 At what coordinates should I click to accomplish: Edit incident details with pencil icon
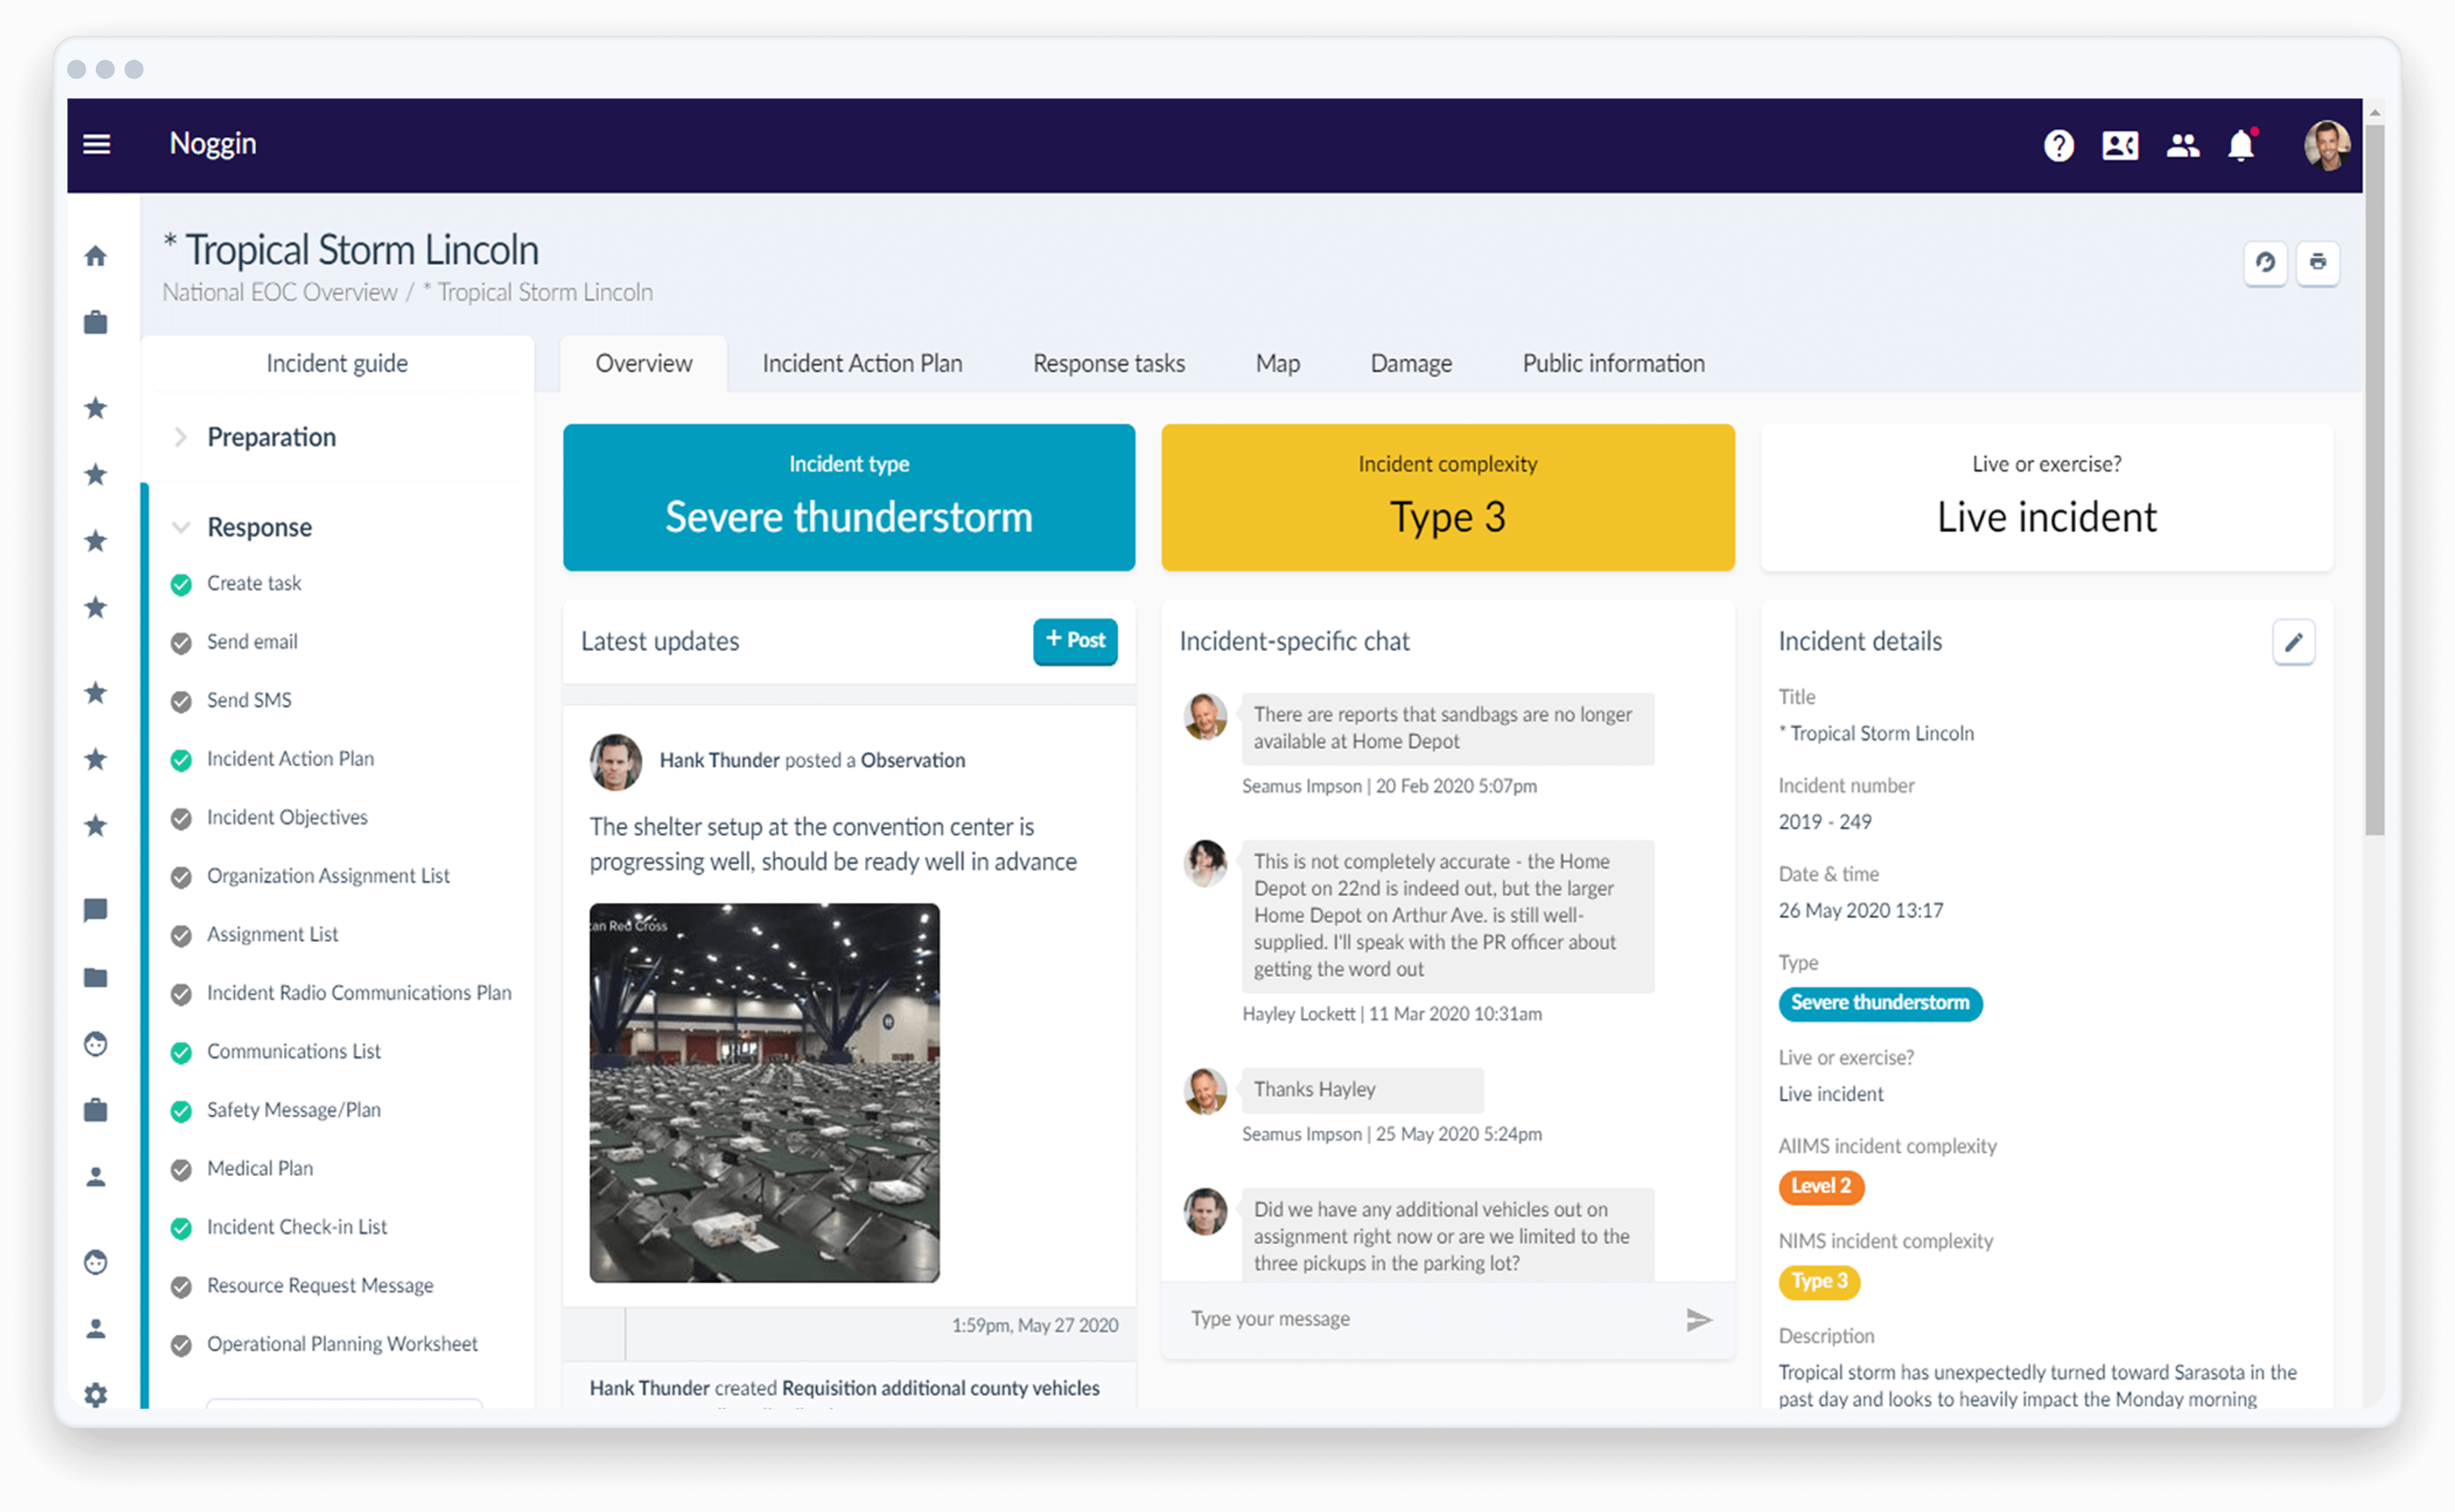coord(2293,642)
